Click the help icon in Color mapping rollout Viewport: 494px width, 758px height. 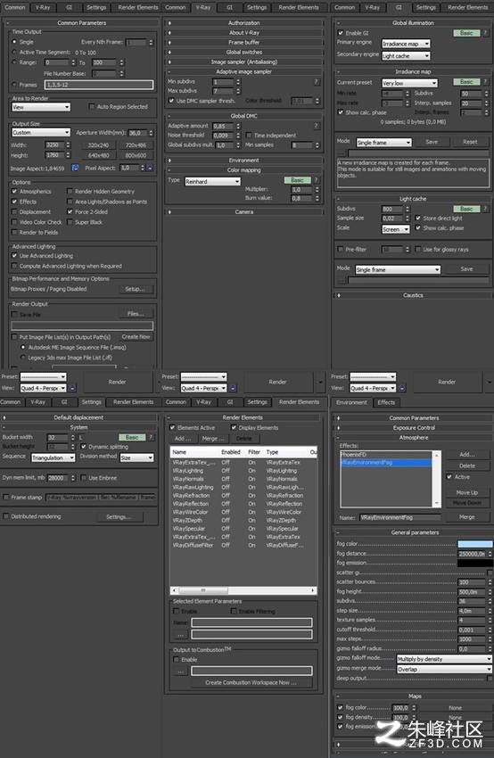[x=317, y=180]
